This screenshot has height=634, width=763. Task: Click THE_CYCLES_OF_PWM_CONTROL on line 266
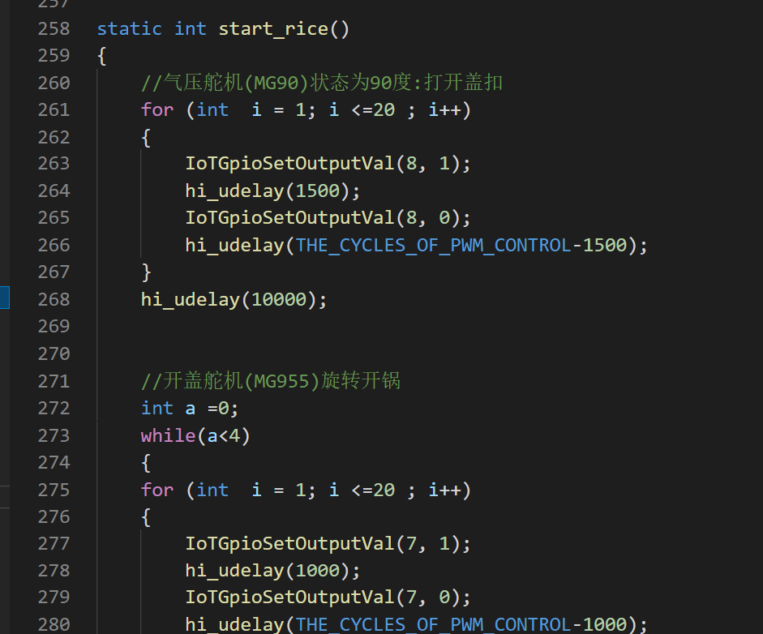[x=433, y=245]
